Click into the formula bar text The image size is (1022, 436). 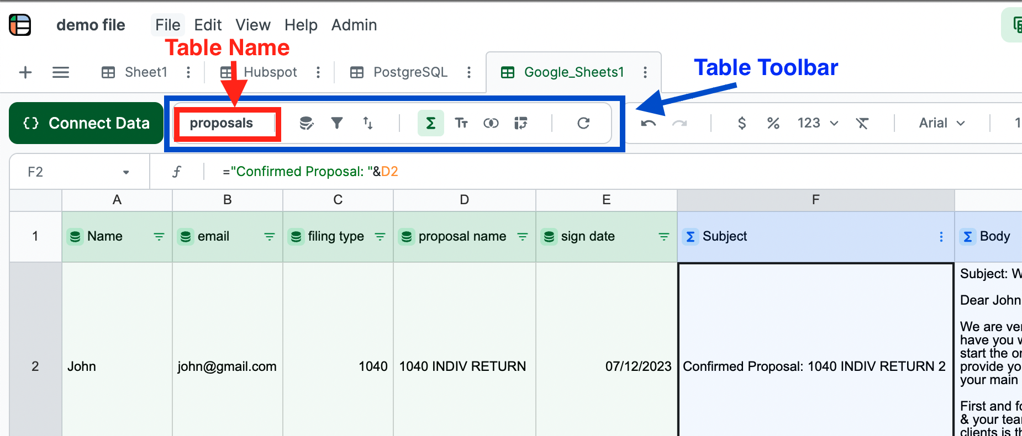310,172
